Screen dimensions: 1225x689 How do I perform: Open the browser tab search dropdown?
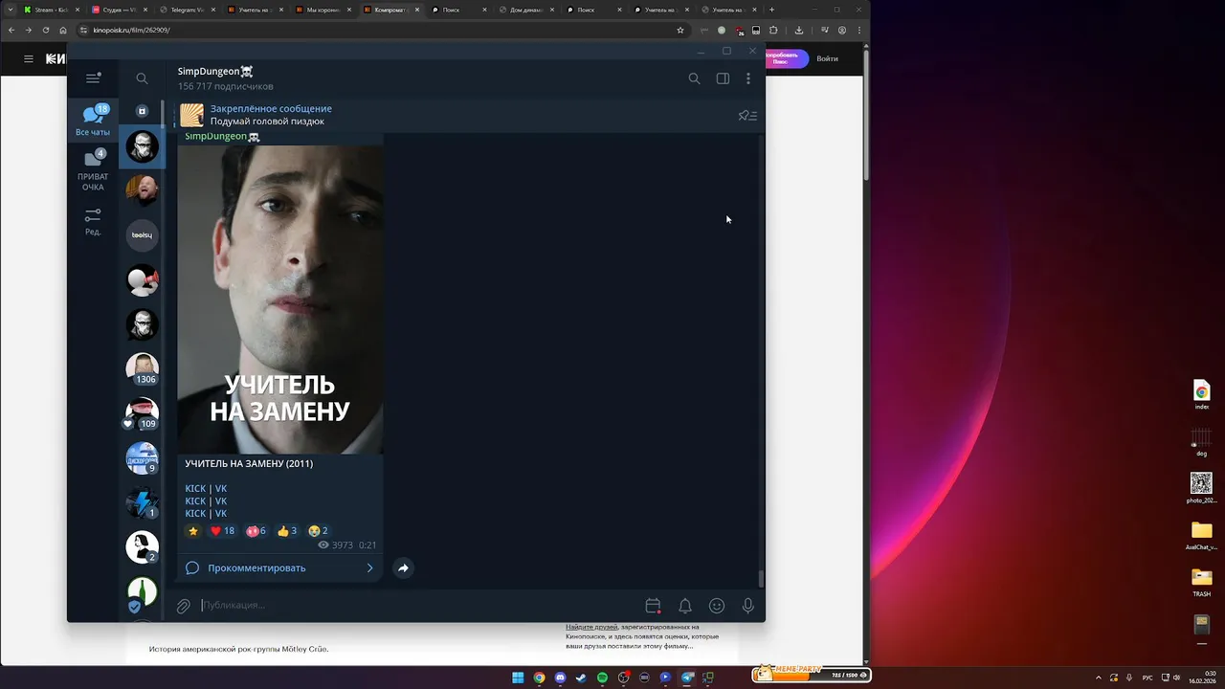[x=9, y=10]
